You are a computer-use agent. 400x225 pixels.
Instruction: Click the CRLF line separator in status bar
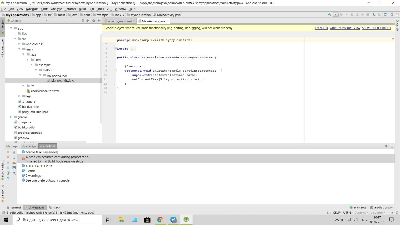(337, 212)
